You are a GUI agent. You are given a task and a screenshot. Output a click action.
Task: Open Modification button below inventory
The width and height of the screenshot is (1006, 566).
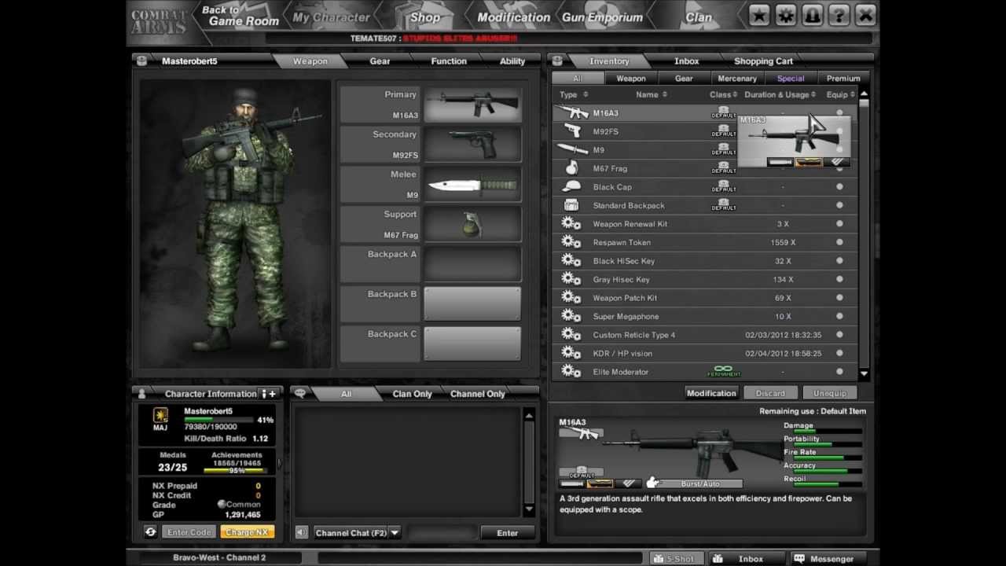pos(711,393)
